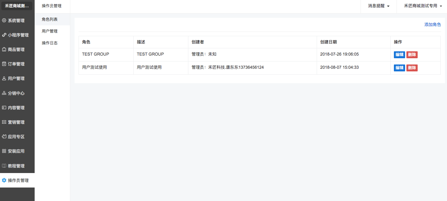
Task: Click the 添加角色 link
Action: pyautogui.click(x=432, y=25)
